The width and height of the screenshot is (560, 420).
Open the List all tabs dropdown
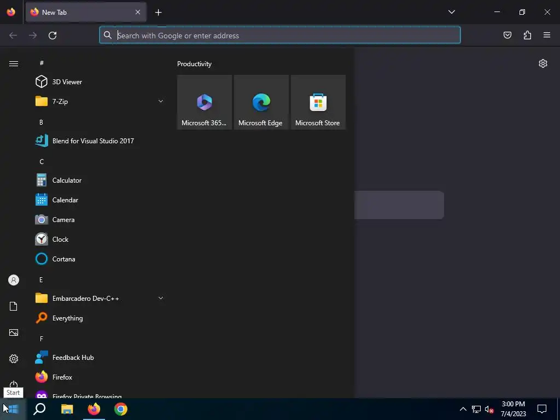451,12
